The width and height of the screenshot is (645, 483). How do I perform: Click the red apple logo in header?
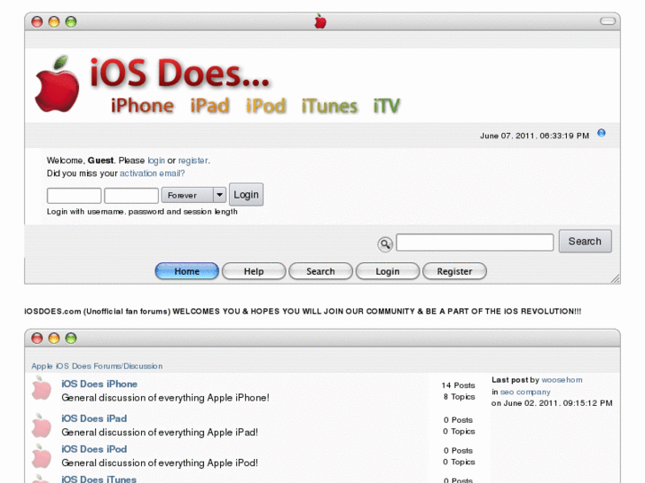point(57,84)
